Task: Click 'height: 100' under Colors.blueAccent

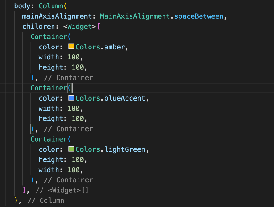Action: click(x=61, y=119)
